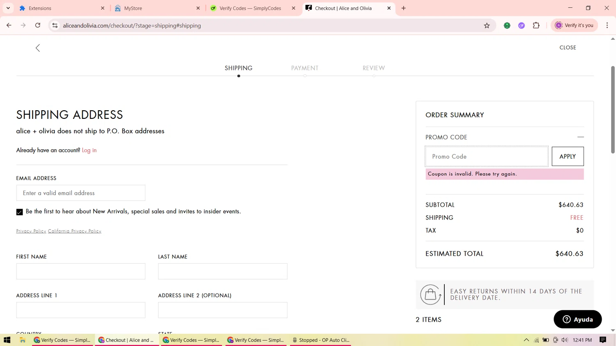Click the Verify it's you profile button
616x346 pixels.
pos(574,25)
